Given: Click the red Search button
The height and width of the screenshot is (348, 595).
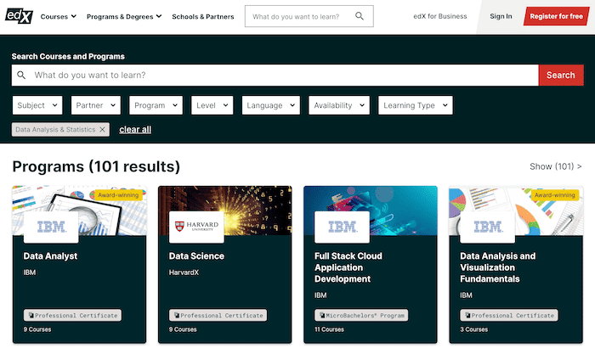Looking at the screenshot, I should click(561, 75).
